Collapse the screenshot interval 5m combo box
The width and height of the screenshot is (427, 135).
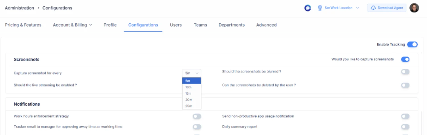tap(191, 73)
